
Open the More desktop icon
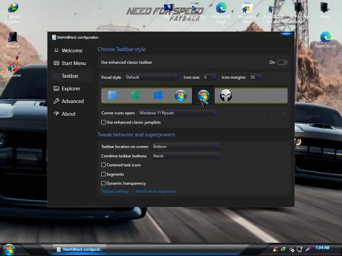point(325,11)
